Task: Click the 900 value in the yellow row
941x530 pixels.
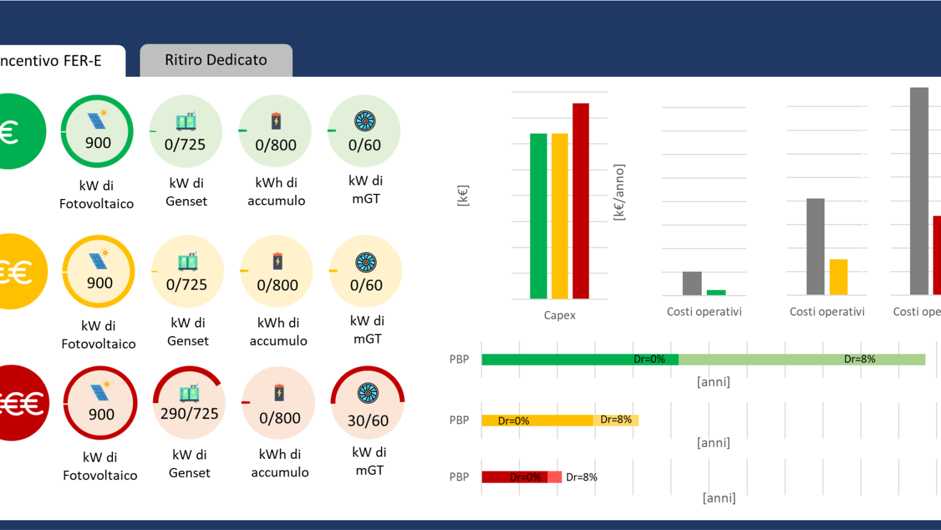Action: (100, 283)
